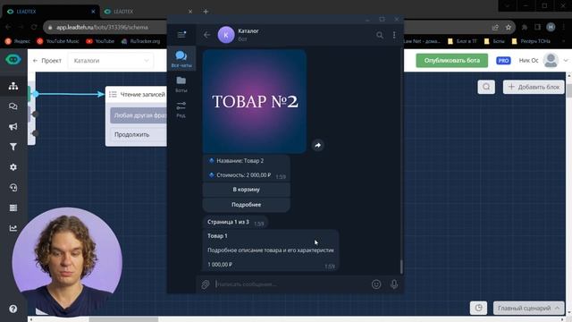Click the microphone voice message icon
The width and height of the screenshot is (572, 322).
[x=394, y=284]
